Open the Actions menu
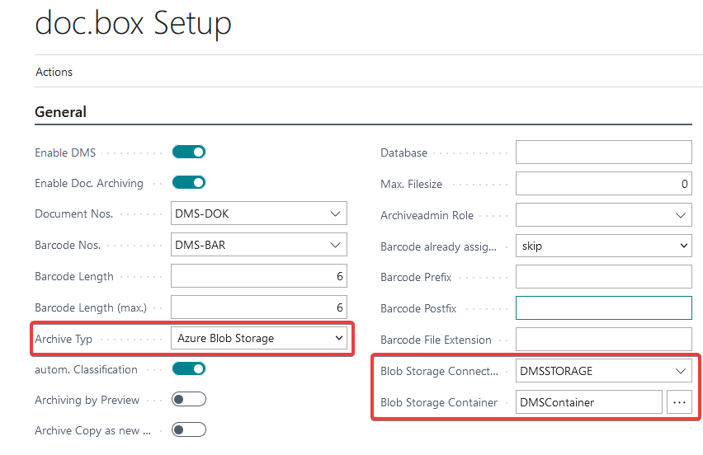This screenshot has height=455, width=703. 54,72
